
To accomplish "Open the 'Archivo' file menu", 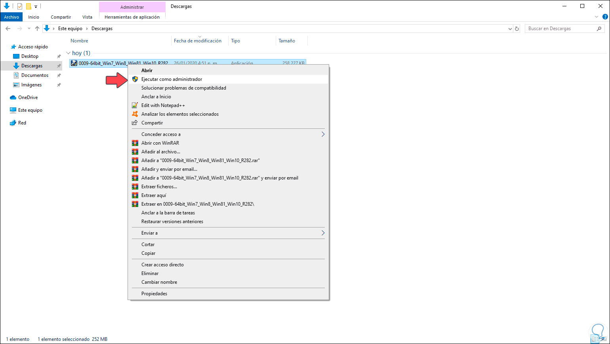I will (11, 17).
